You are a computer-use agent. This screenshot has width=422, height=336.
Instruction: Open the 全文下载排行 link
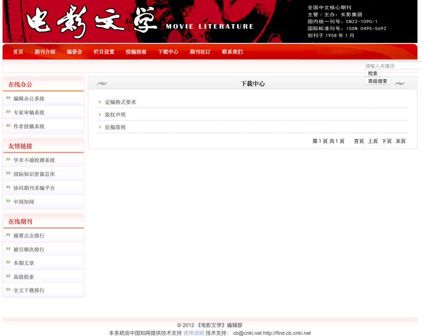tap(29, 290)
